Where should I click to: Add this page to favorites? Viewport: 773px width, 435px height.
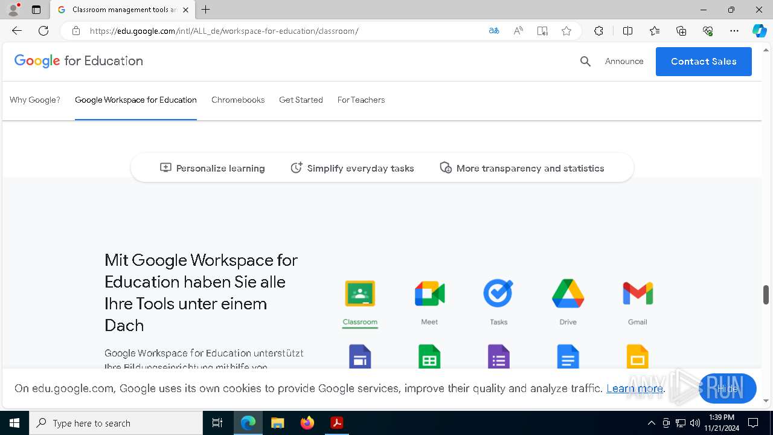click(x=566, y=31)
